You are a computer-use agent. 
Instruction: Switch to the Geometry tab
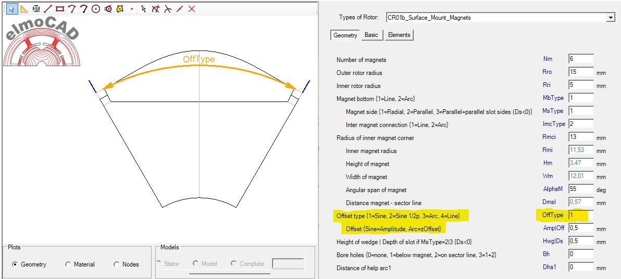[x=345, y=35]
